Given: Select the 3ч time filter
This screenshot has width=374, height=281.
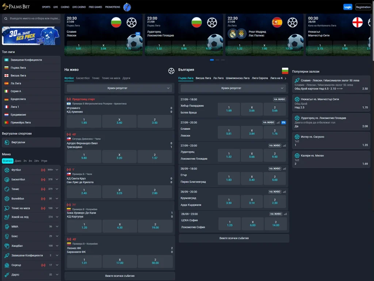Looking at the screenshot, I should pos(25,161).
